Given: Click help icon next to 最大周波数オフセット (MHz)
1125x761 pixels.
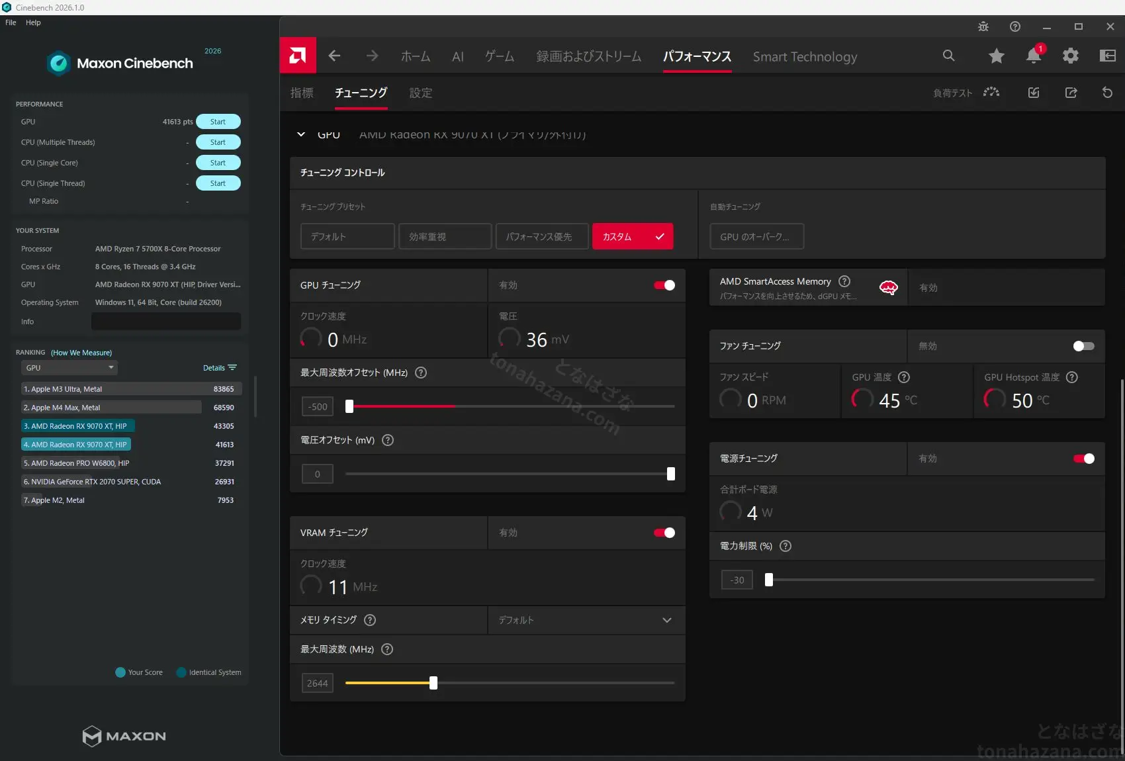Looking at the screenshot, I should click(420, 373).
